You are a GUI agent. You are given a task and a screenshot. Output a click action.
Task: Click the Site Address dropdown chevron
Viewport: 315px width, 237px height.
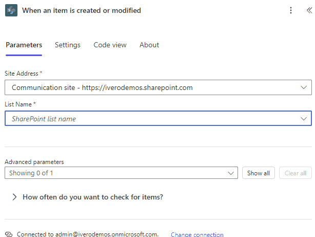pyautogui.click(x=303, y=87)
